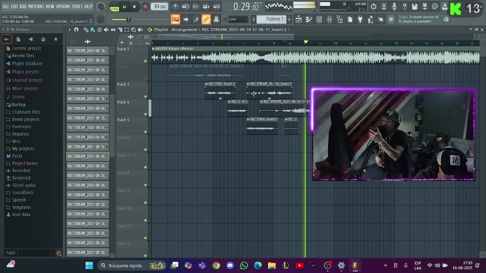The image size is (486, 273).
Task: Toggle the loop recording icon
Action: [216, 6]
